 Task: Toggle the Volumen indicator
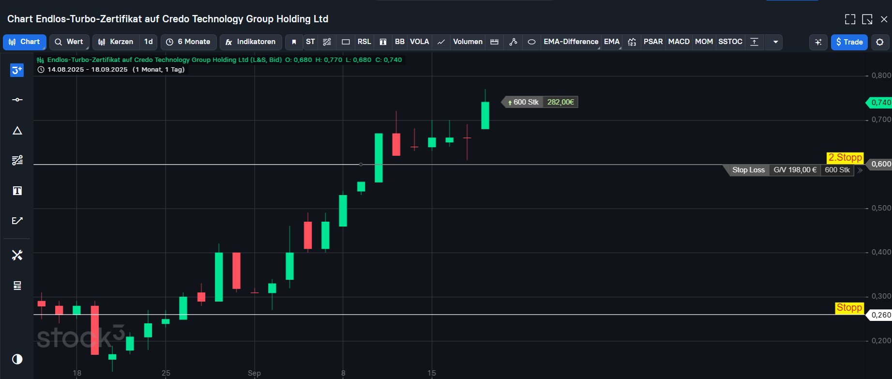pyautogui.click(x=468, y=42)
